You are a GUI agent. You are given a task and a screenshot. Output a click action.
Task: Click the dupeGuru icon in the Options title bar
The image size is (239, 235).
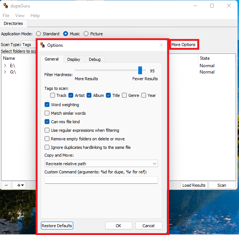pyautogui.click(x=42, y=45)
